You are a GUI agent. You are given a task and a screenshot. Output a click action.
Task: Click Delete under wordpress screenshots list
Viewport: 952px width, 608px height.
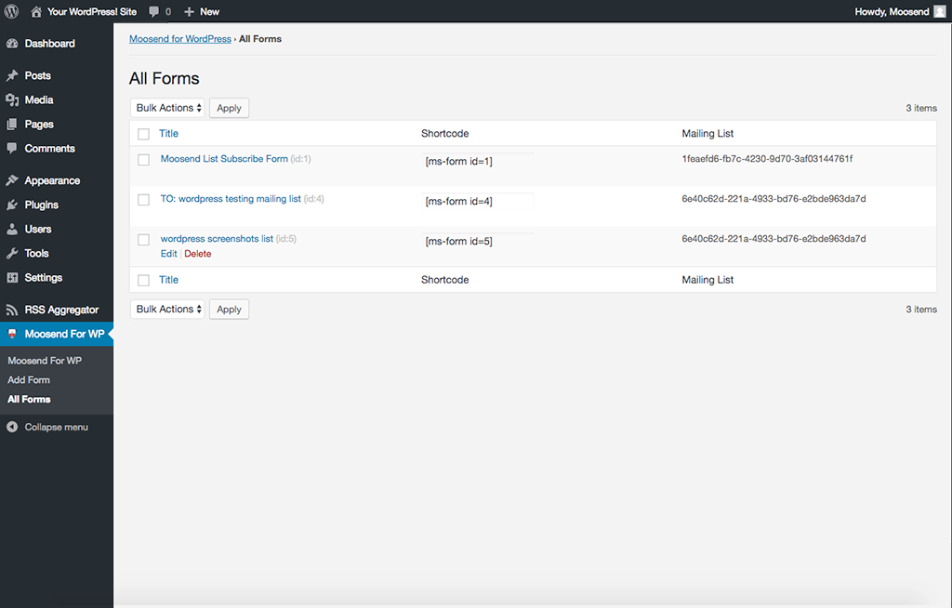point(198,254)
